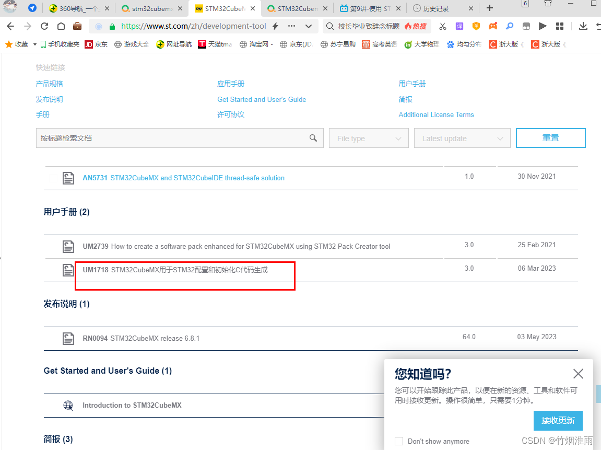Expand the 收藏 bookmarks dropdown arrow
The height and width of the screenshot is (450, 601).
35,44
